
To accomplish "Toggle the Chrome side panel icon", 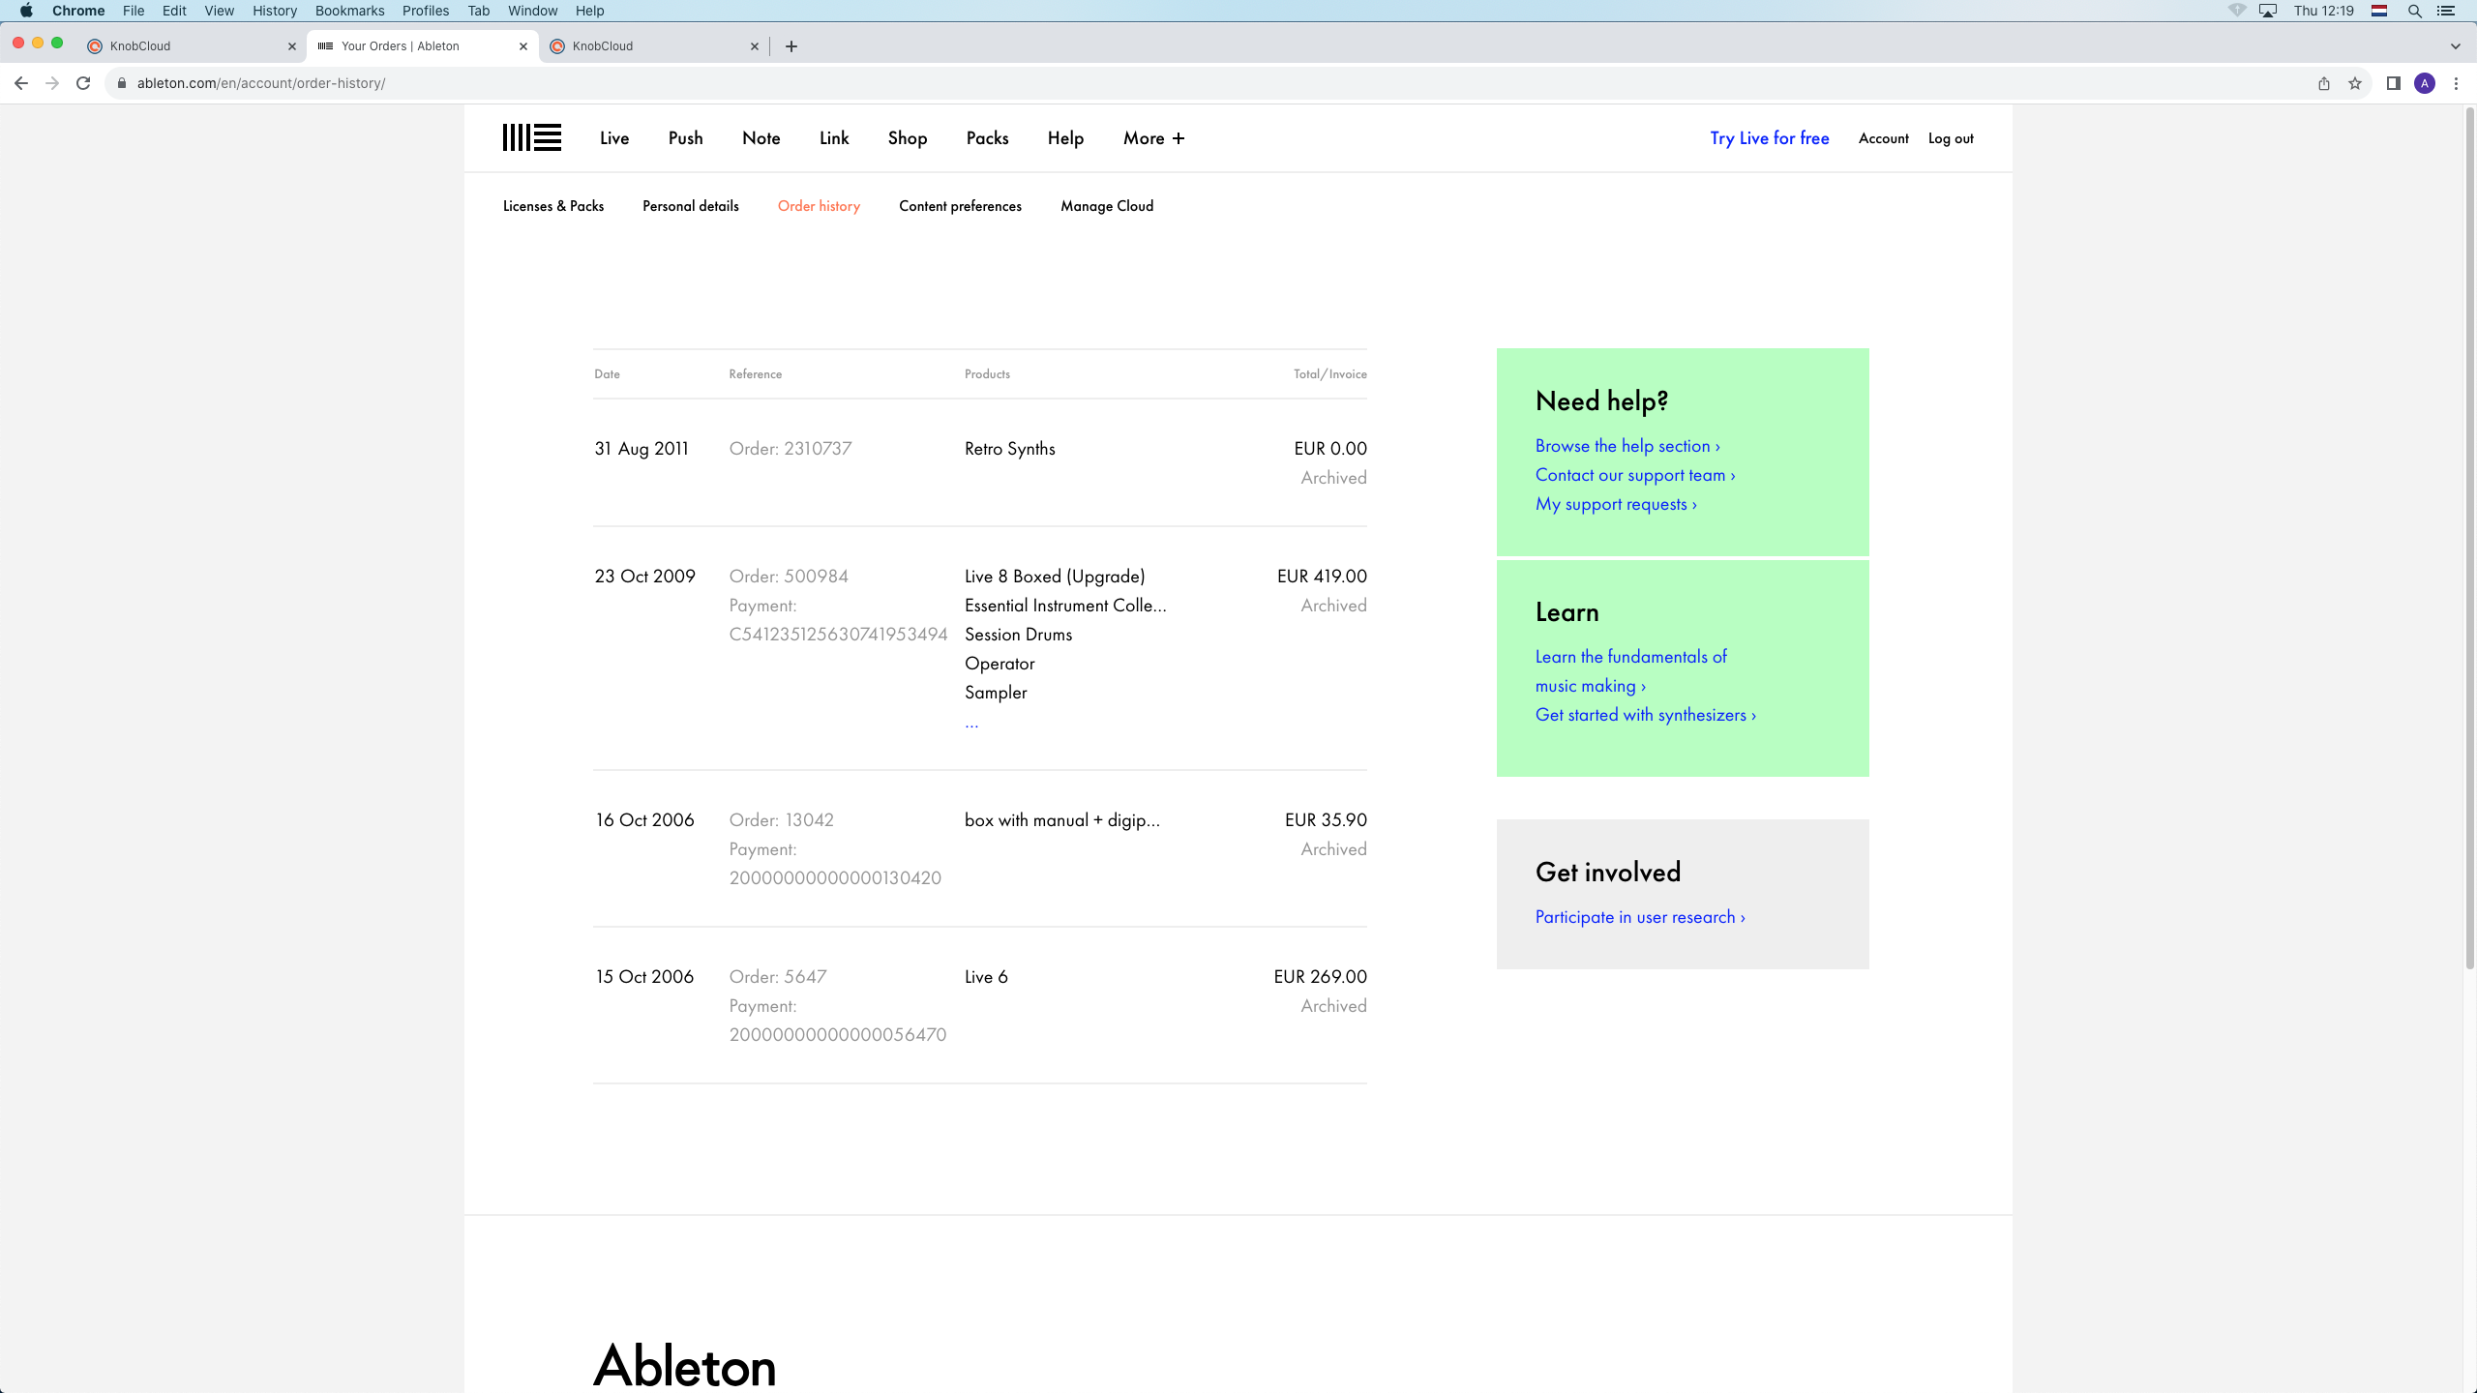I will pyautogui.click(x=2394, y=83).
